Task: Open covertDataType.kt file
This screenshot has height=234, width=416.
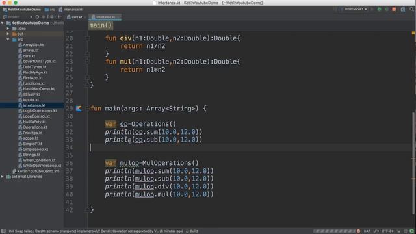Action: [x=39, y=61]
